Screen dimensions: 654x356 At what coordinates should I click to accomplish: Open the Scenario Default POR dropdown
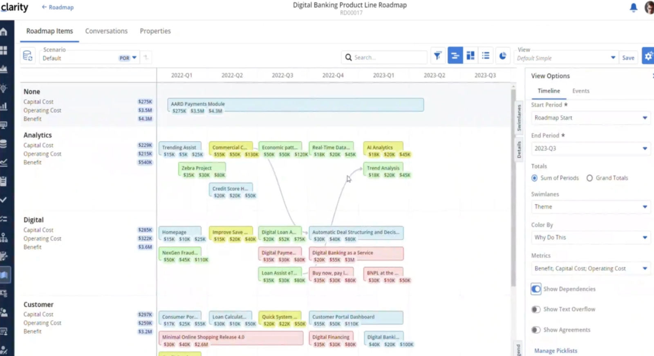[x=89, y=58]
